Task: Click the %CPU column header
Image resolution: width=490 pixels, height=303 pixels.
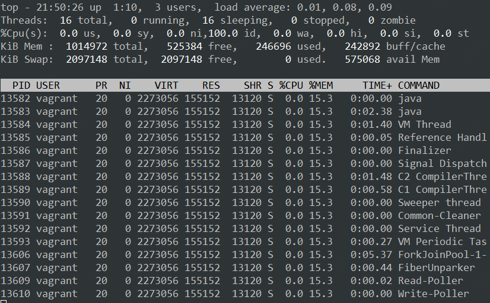Action: click(x=291, y=85)
